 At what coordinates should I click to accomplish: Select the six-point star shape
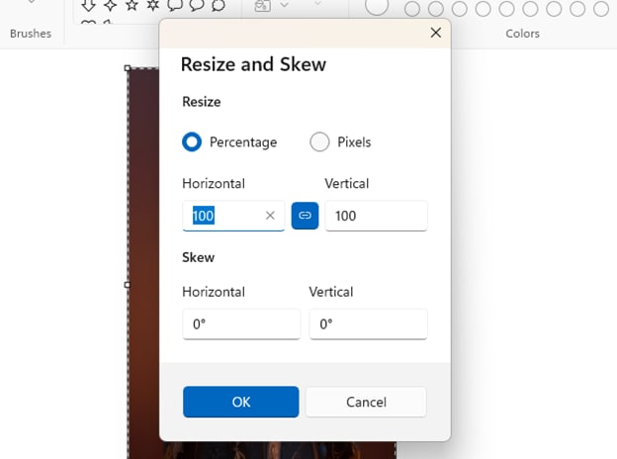click(152, 5)
